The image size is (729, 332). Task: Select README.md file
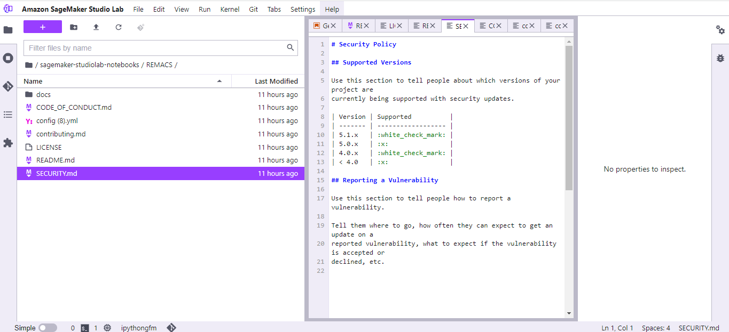[x=161, y=160]
